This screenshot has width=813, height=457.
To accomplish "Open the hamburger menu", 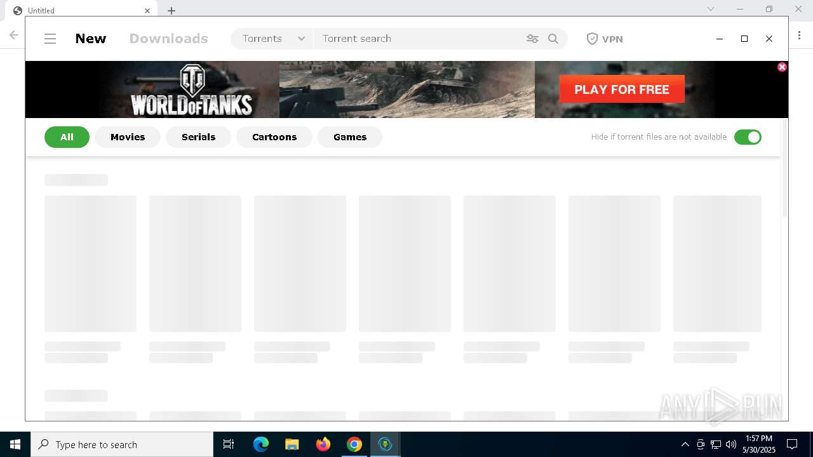I will pos(50,39).
